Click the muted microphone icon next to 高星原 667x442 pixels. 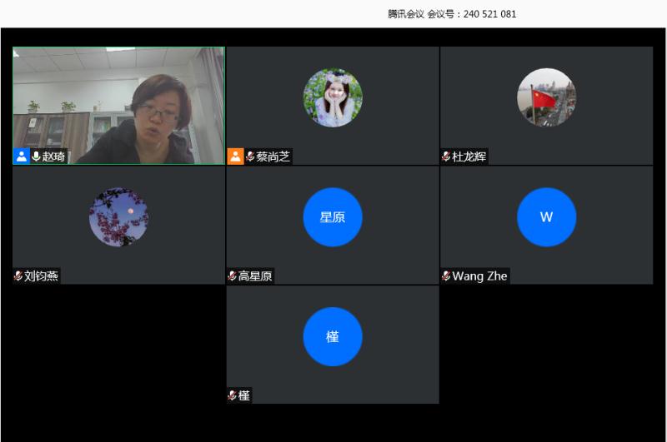232,276
